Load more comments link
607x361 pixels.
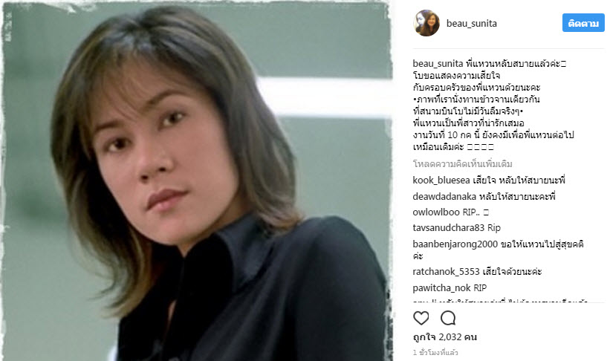[x=462, y=164]
